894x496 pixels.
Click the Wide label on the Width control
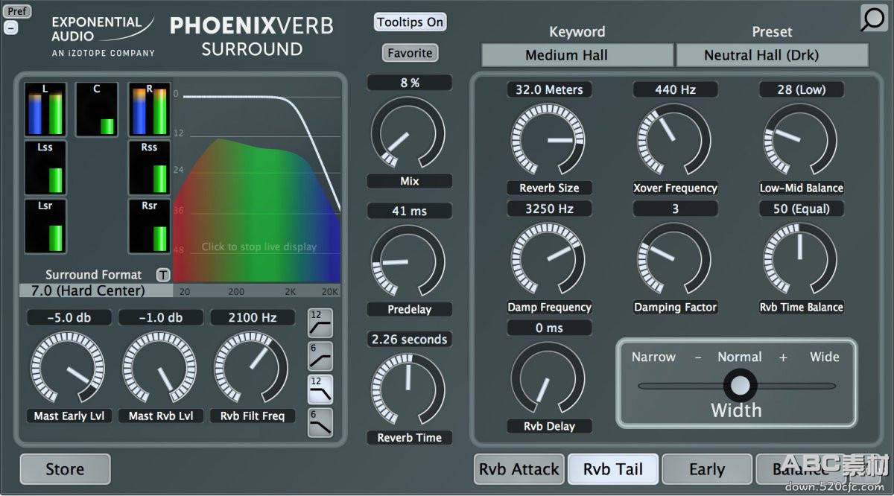pyautogui.click(x=825, y=357)
